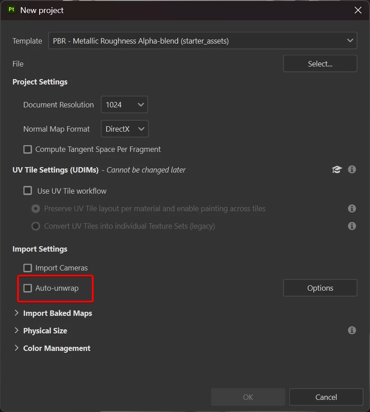Click info icon next to Physical Size
The height and width of the screenshot is (412, 370).
click(352, 330)
